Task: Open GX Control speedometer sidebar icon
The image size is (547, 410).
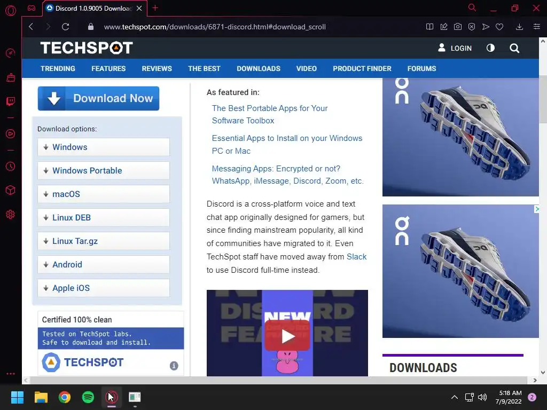Action: pos(11,53)
